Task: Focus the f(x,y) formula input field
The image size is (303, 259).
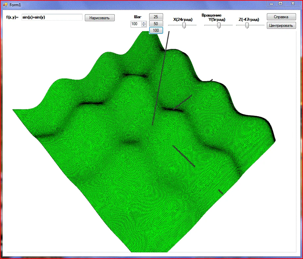Action: click(x=52, y=17)
